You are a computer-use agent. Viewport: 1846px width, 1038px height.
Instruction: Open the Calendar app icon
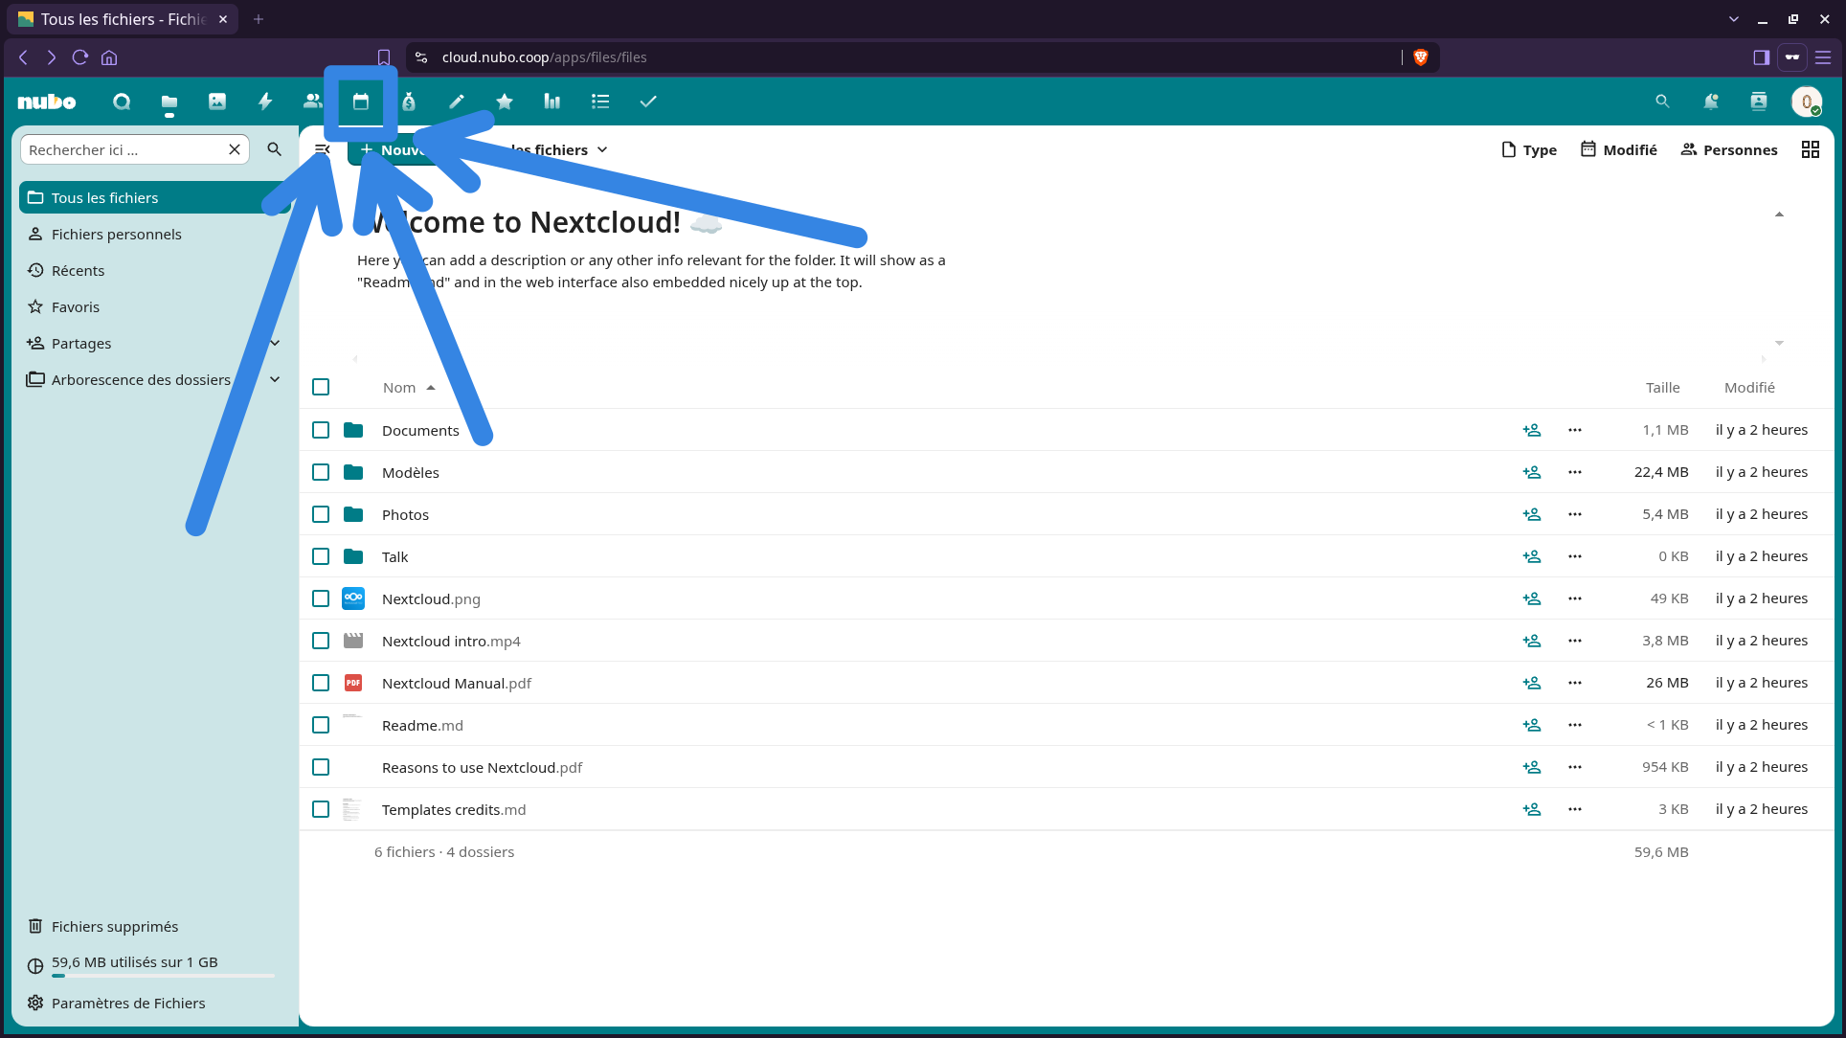point(361,102)
